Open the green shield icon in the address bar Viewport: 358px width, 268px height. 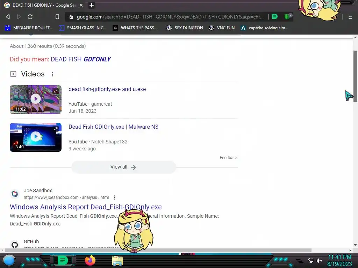tap(288, 16)
